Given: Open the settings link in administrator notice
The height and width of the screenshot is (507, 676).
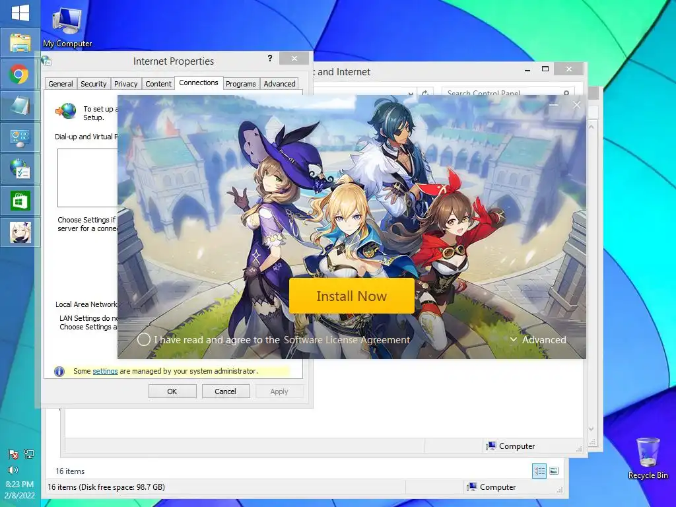Looking at the screenshot, I should tap(105, 371).
